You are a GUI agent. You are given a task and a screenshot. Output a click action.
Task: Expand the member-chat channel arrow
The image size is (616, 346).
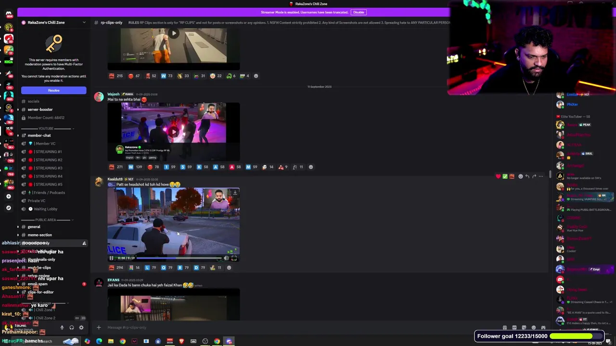[x=18, y=136]
